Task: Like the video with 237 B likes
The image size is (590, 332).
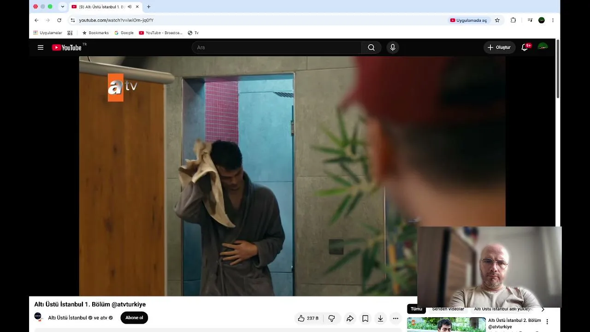Action: coord(308,318)
